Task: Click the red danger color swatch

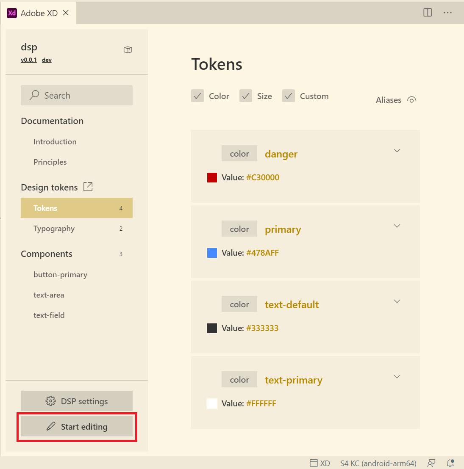Action: (x=212, y=177)
